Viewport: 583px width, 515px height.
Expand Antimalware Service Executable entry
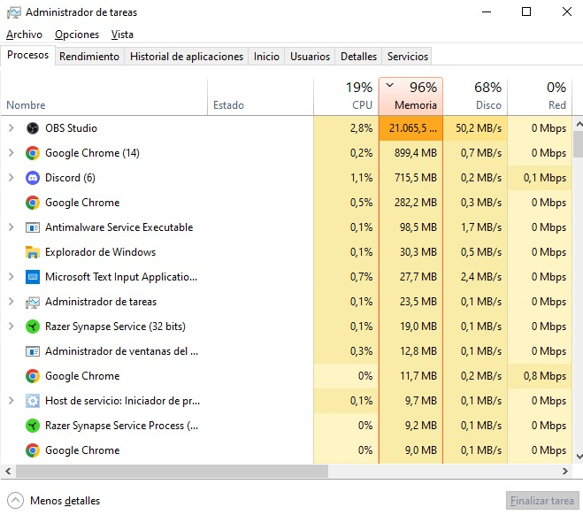pyautogui.click(x=12, y=227)
